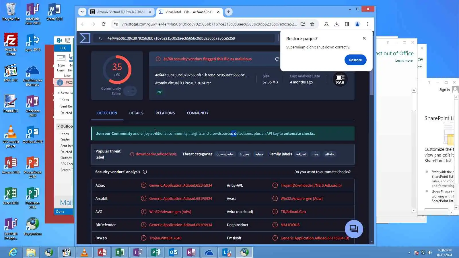Open the FILE tab in Outlook
459x258 pixels.
click(63, 48)
